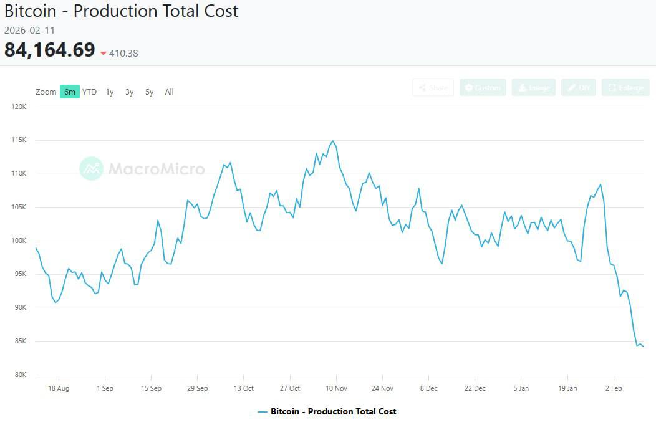Select the 6m zoom range
The image size is (656, 435).
click(x=70, y=92)
